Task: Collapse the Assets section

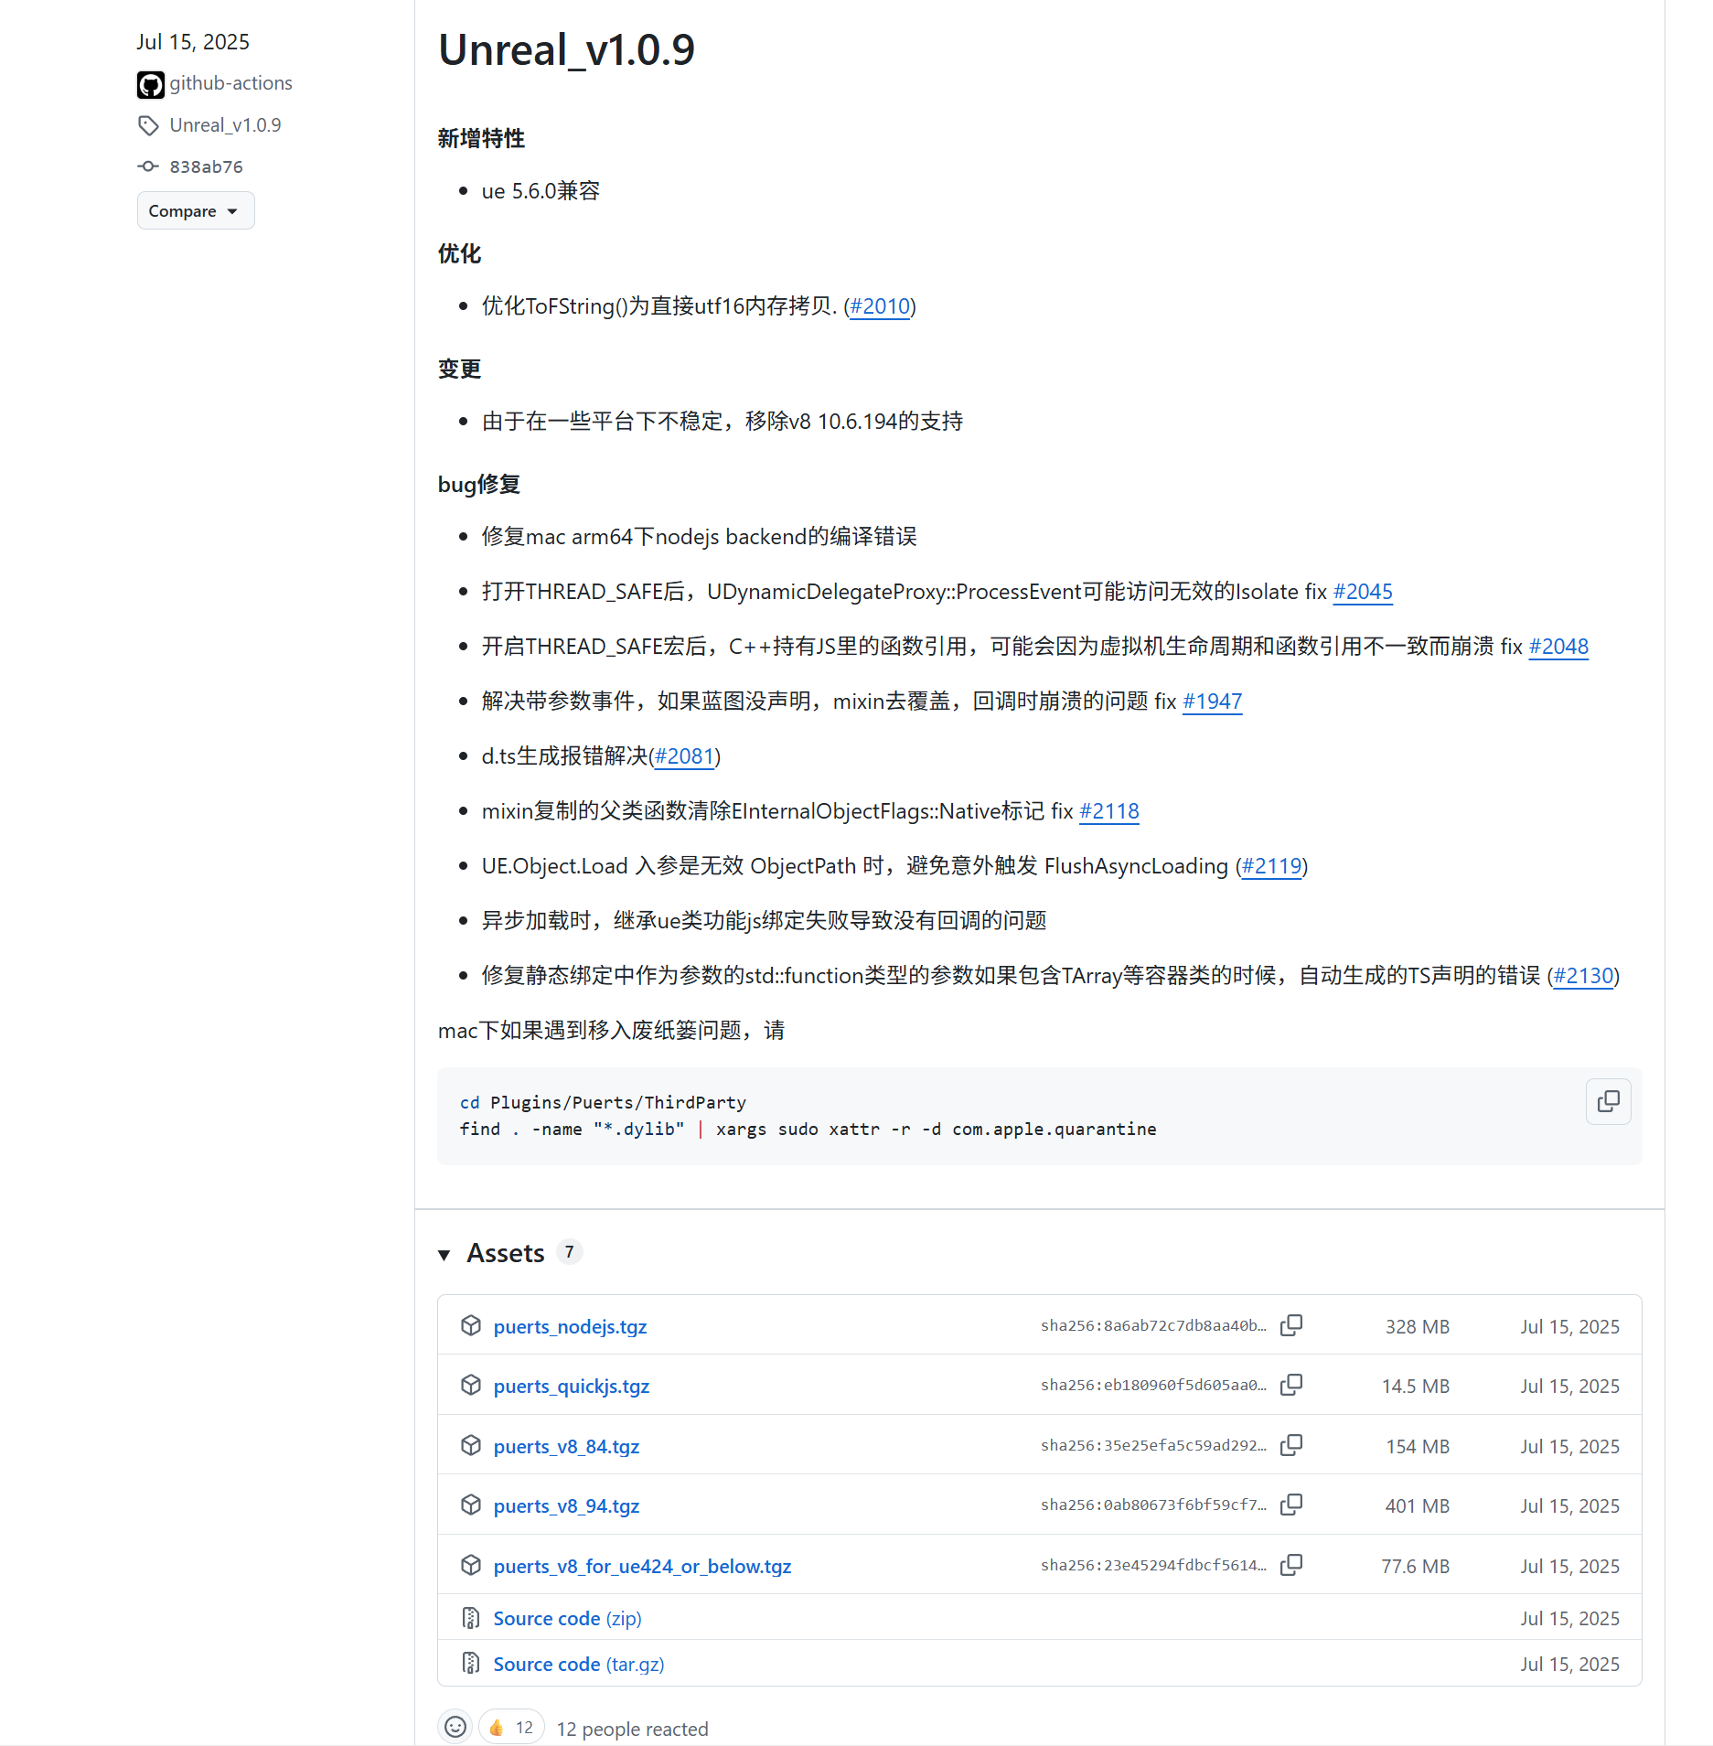Action: pos(444,1254)
